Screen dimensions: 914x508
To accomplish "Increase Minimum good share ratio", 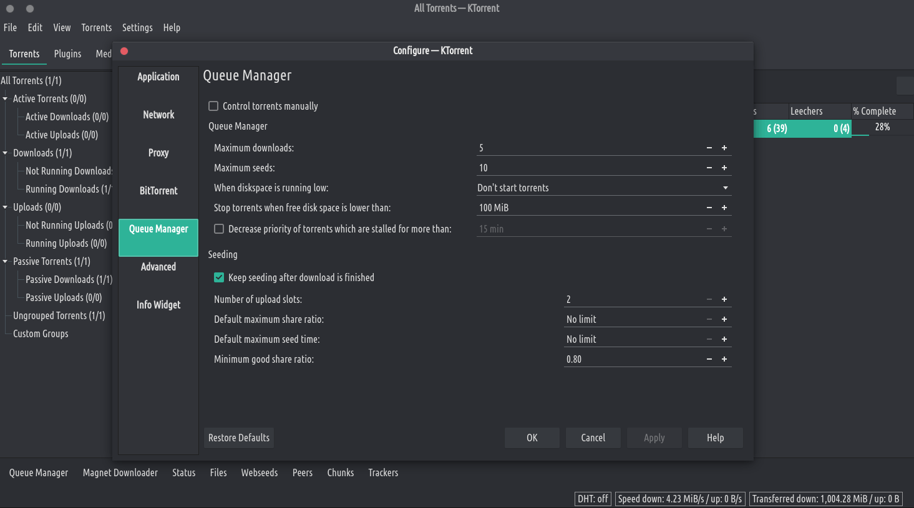I will coord(724,359).
